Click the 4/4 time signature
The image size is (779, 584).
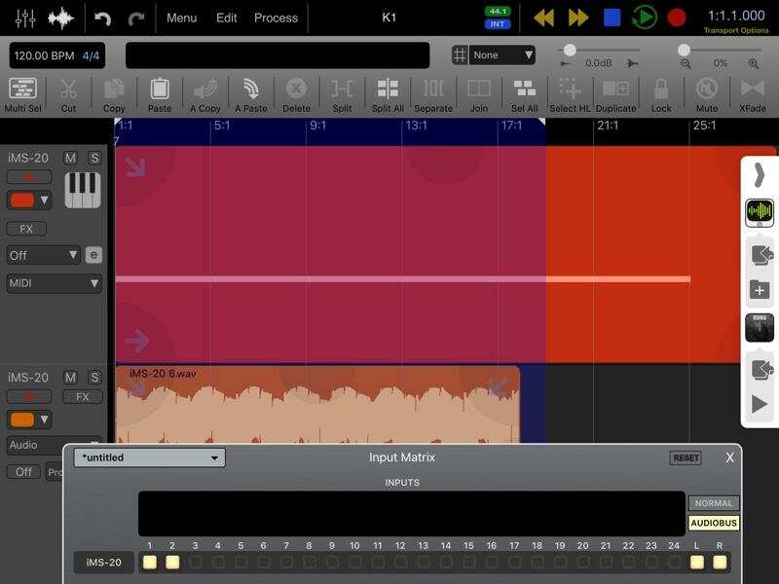pos(91,55)
